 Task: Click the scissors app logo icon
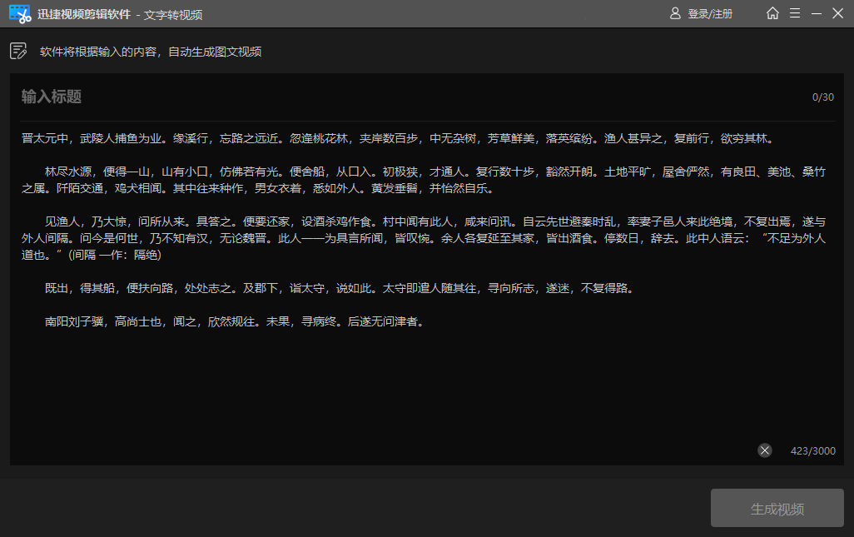[20, 13]
